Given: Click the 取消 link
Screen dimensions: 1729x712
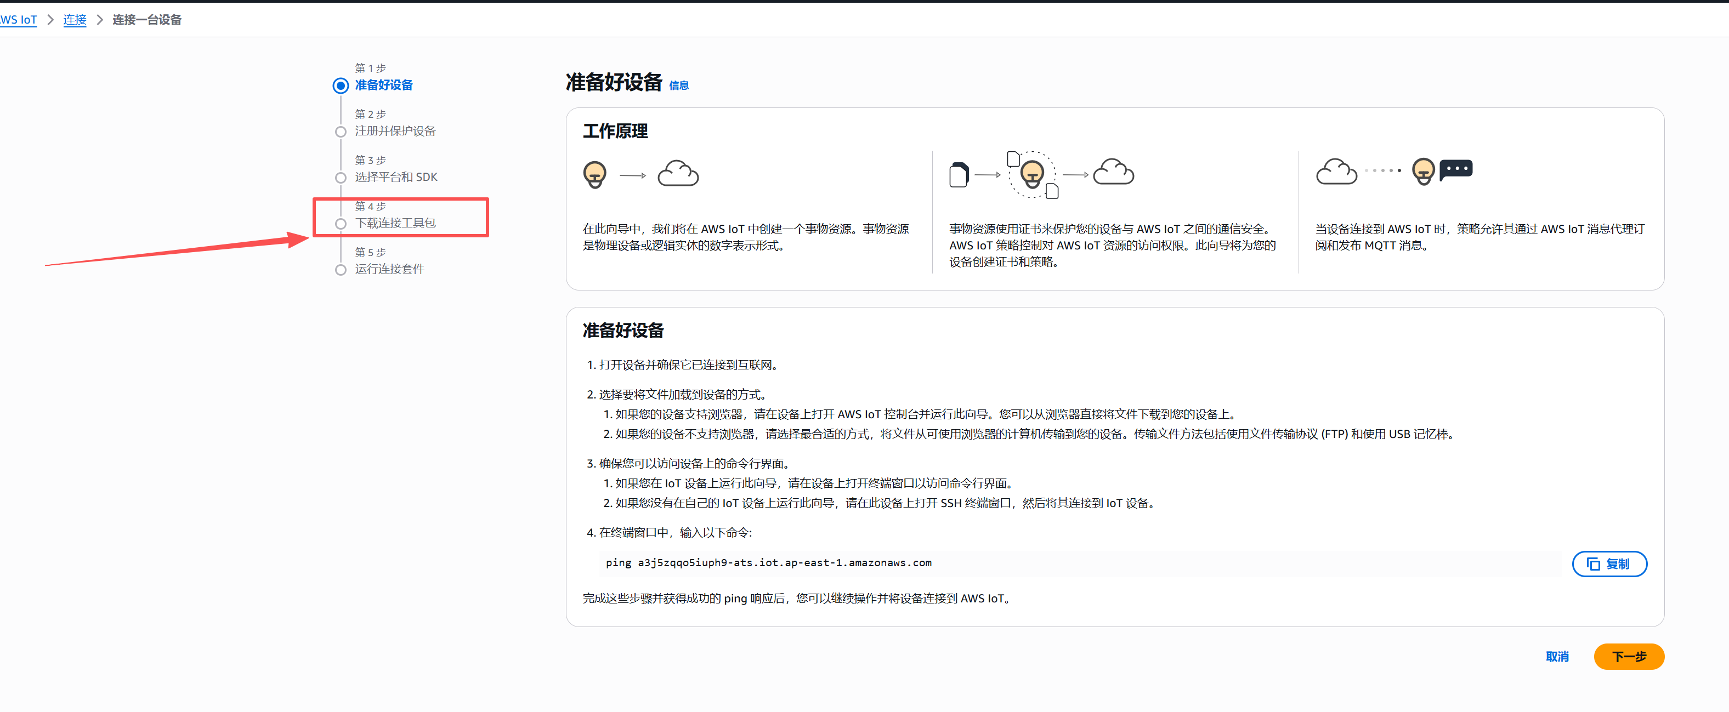Looking at the screenshot, I should point(1558,656).
